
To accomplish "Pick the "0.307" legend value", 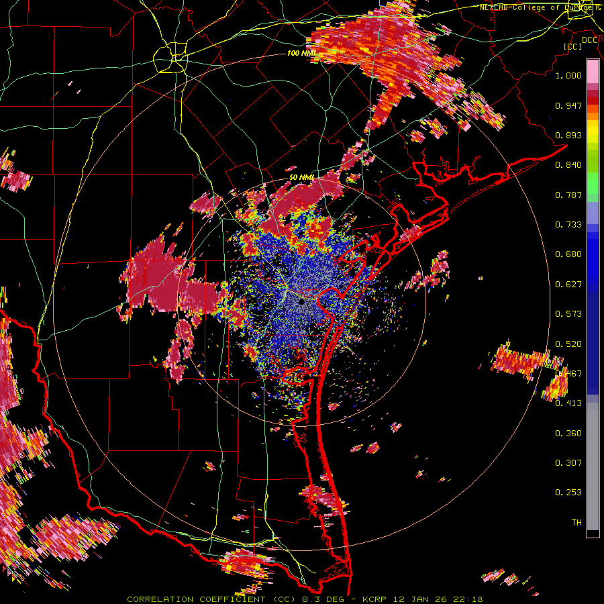I will pyautogui.click(x=568, y=463).
